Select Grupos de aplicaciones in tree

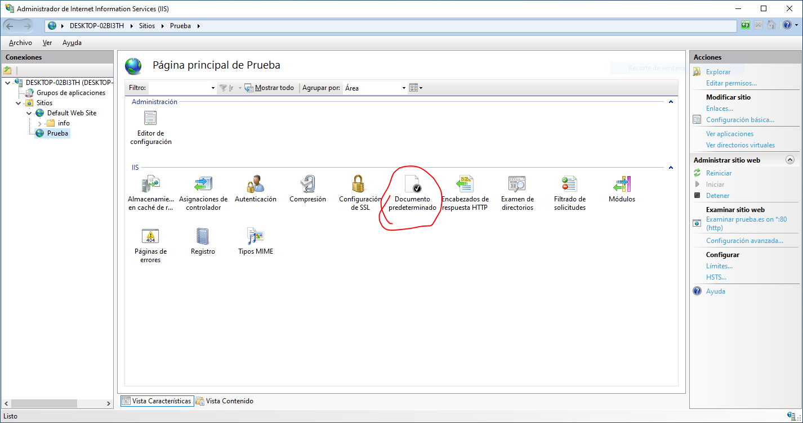coord(71,93)
